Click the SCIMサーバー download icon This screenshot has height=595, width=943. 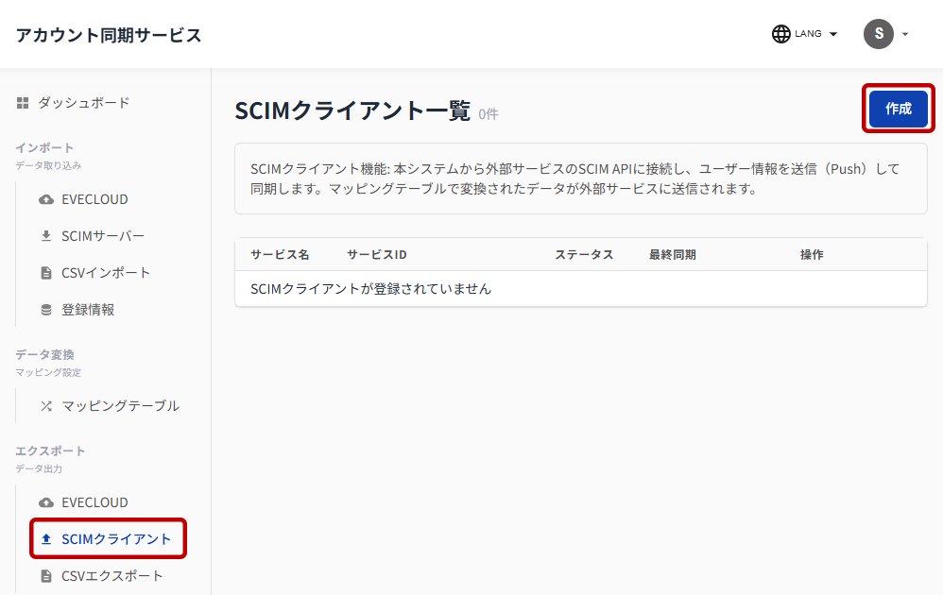point(46,236)
